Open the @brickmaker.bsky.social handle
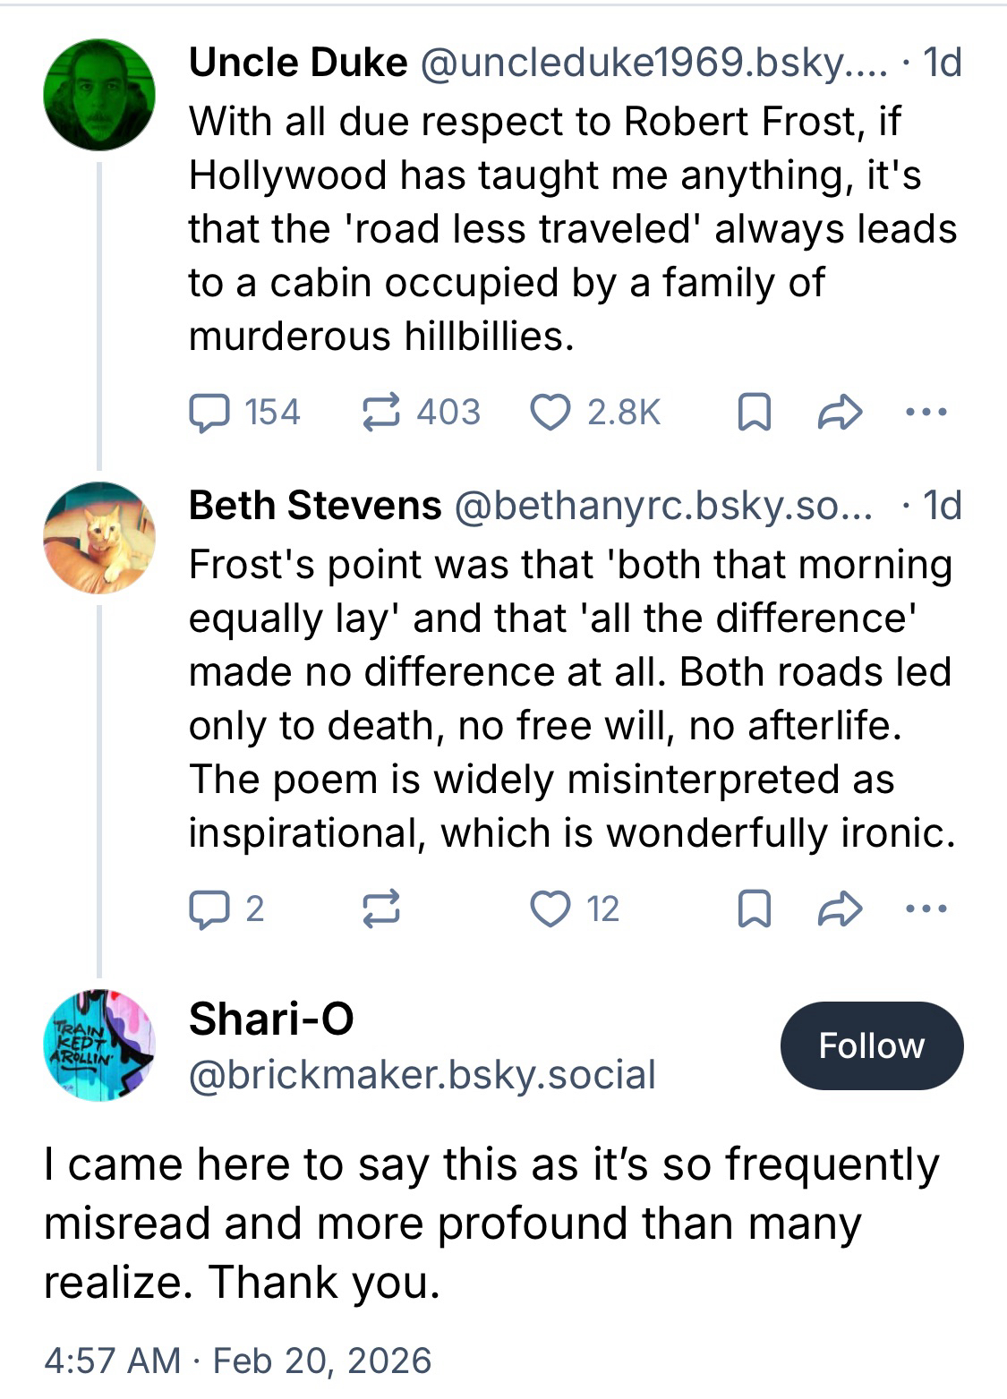The width and height of the screenshot is (1007, 1399). (422, 1075)
